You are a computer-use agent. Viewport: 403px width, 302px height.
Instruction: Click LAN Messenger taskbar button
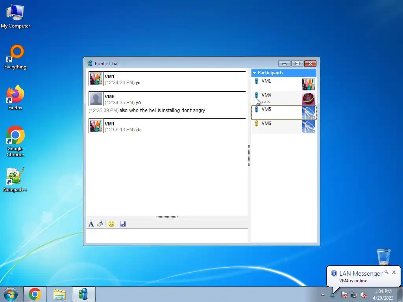pyautogui.click(x=84, y=294)
